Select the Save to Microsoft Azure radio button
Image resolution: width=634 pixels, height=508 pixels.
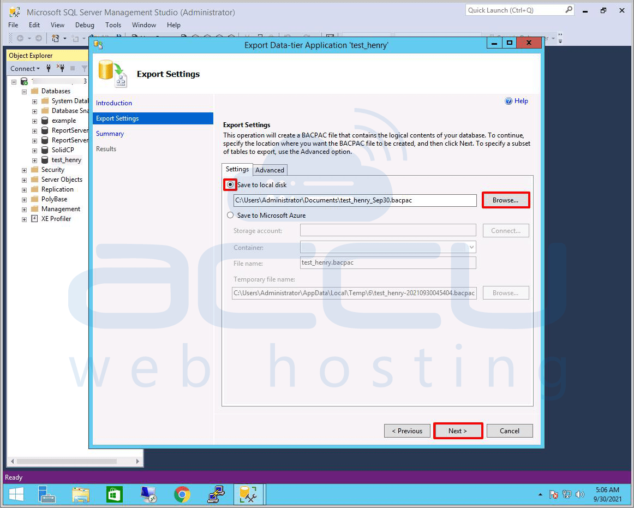click(x=230, y=215)
